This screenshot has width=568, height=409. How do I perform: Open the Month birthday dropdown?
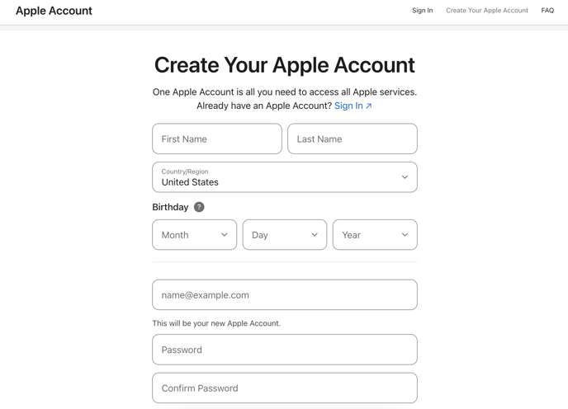tap(195, 234)
